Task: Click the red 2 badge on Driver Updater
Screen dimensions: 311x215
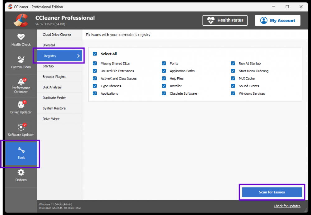Action: pyautogui.click(x=25, y=102)
